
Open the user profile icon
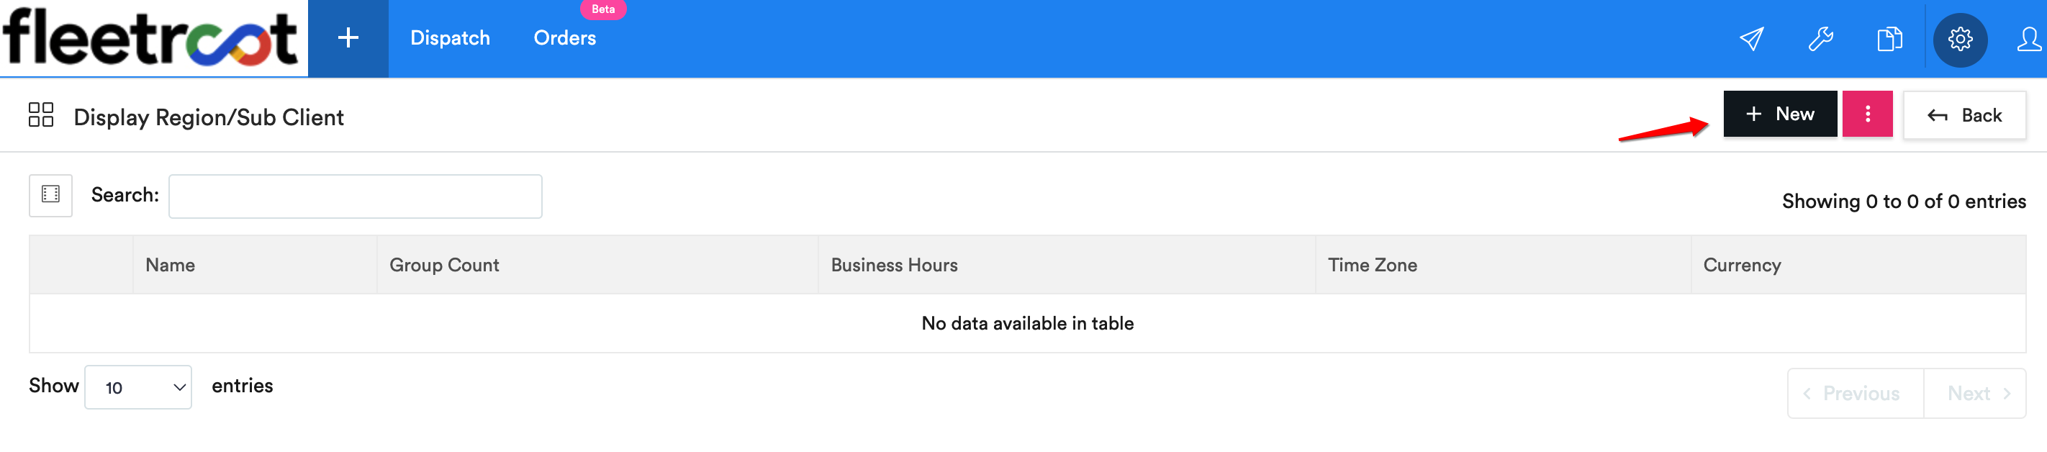(x=2029, y=38)
